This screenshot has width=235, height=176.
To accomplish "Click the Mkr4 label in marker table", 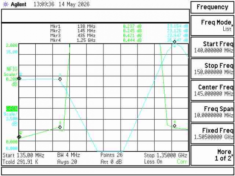I will [x=55, y=40].
